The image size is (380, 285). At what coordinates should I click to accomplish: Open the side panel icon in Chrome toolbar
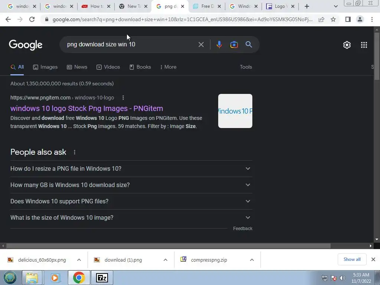click(x=348, y=19)
